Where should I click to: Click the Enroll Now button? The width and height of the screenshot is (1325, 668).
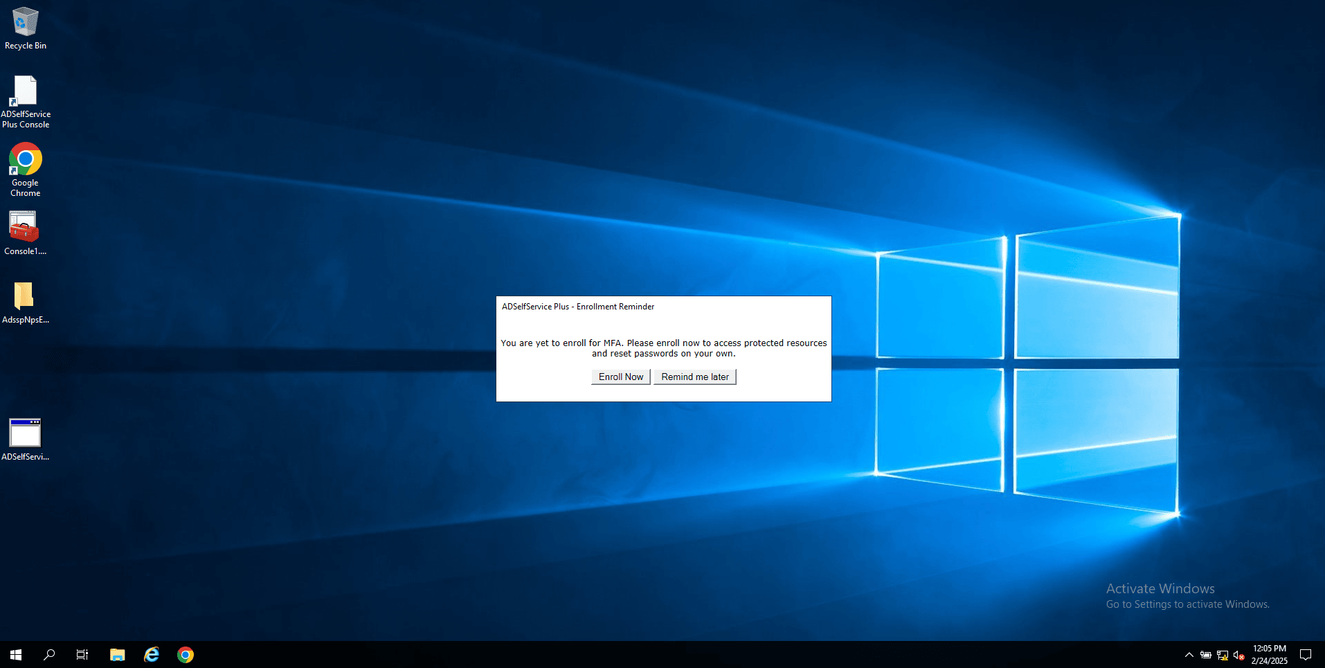click(x=620, y=377)
